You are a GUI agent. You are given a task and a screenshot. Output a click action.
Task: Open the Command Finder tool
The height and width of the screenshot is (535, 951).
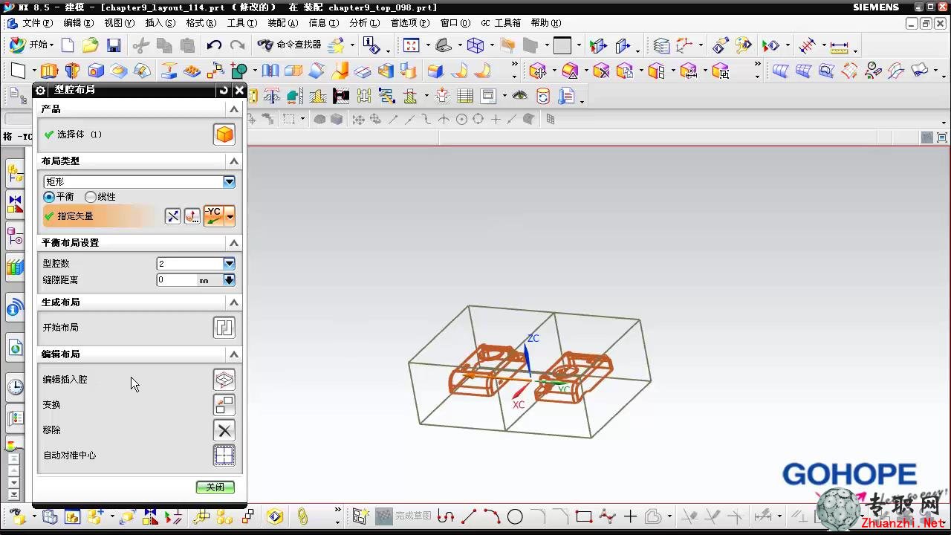[x=290, y=45]
